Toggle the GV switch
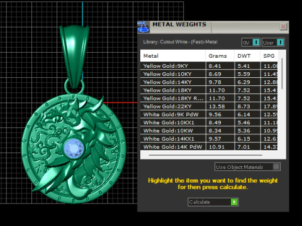Viewport: 302px width, 226px height. click(251, 42)
